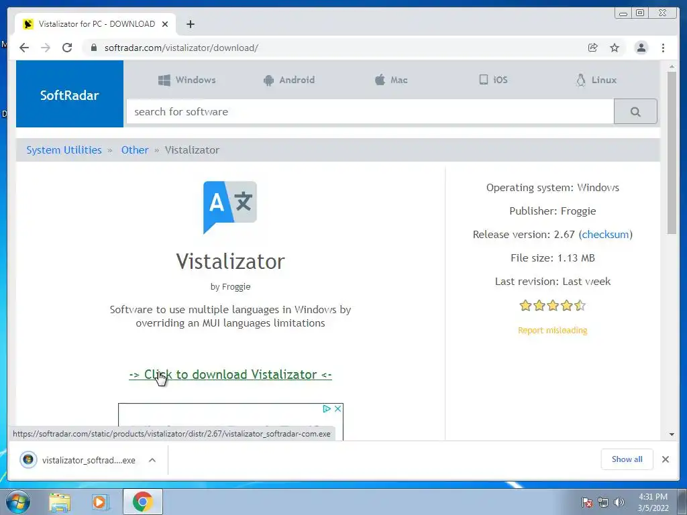
Task: Open the iOS category
Action: pos(493,80)
